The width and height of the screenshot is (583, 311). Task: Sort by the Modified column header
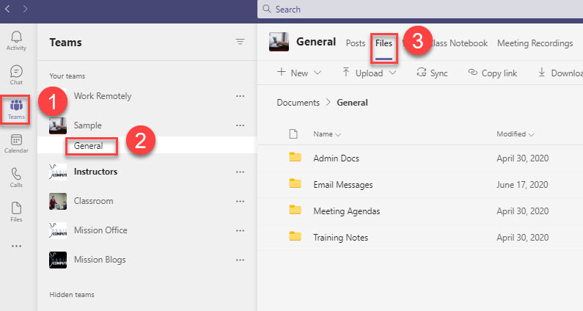point(516,134)
